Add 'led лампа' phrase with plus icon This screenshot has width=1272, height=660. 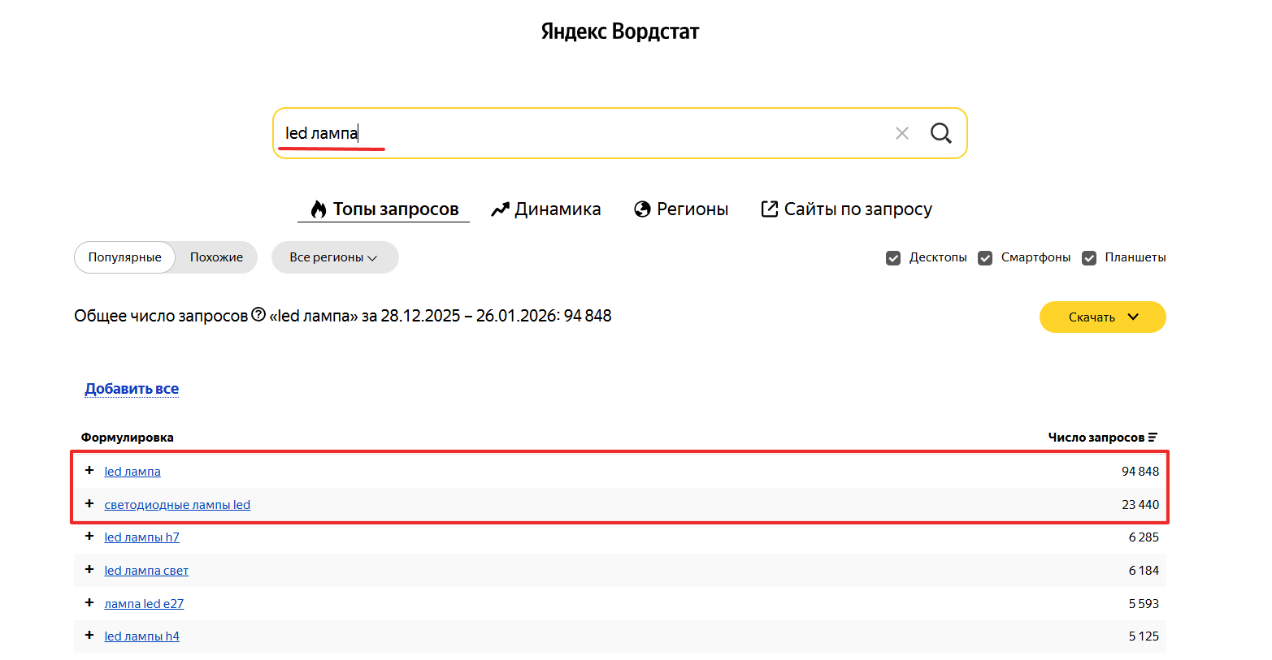(x=89, y=471)
